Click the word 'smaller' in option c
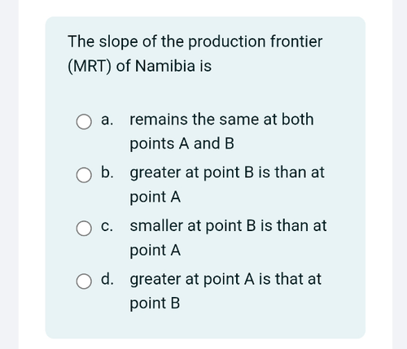 point(156,226)
